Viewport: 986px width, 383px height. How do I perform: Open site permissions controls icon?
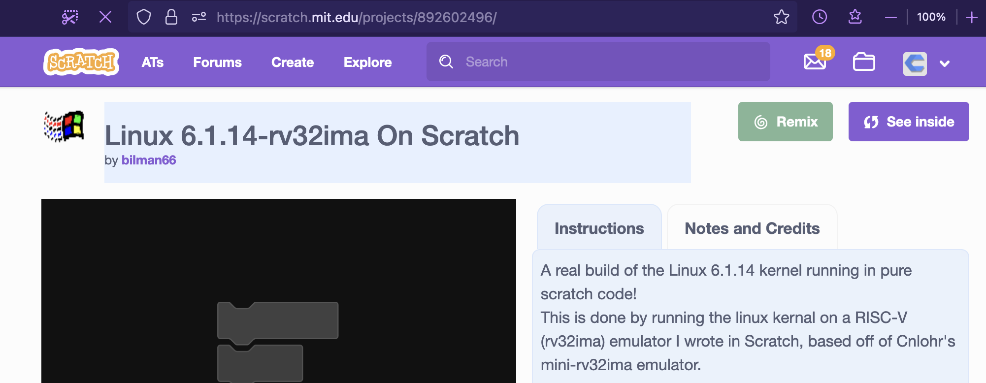click(199, 17)
